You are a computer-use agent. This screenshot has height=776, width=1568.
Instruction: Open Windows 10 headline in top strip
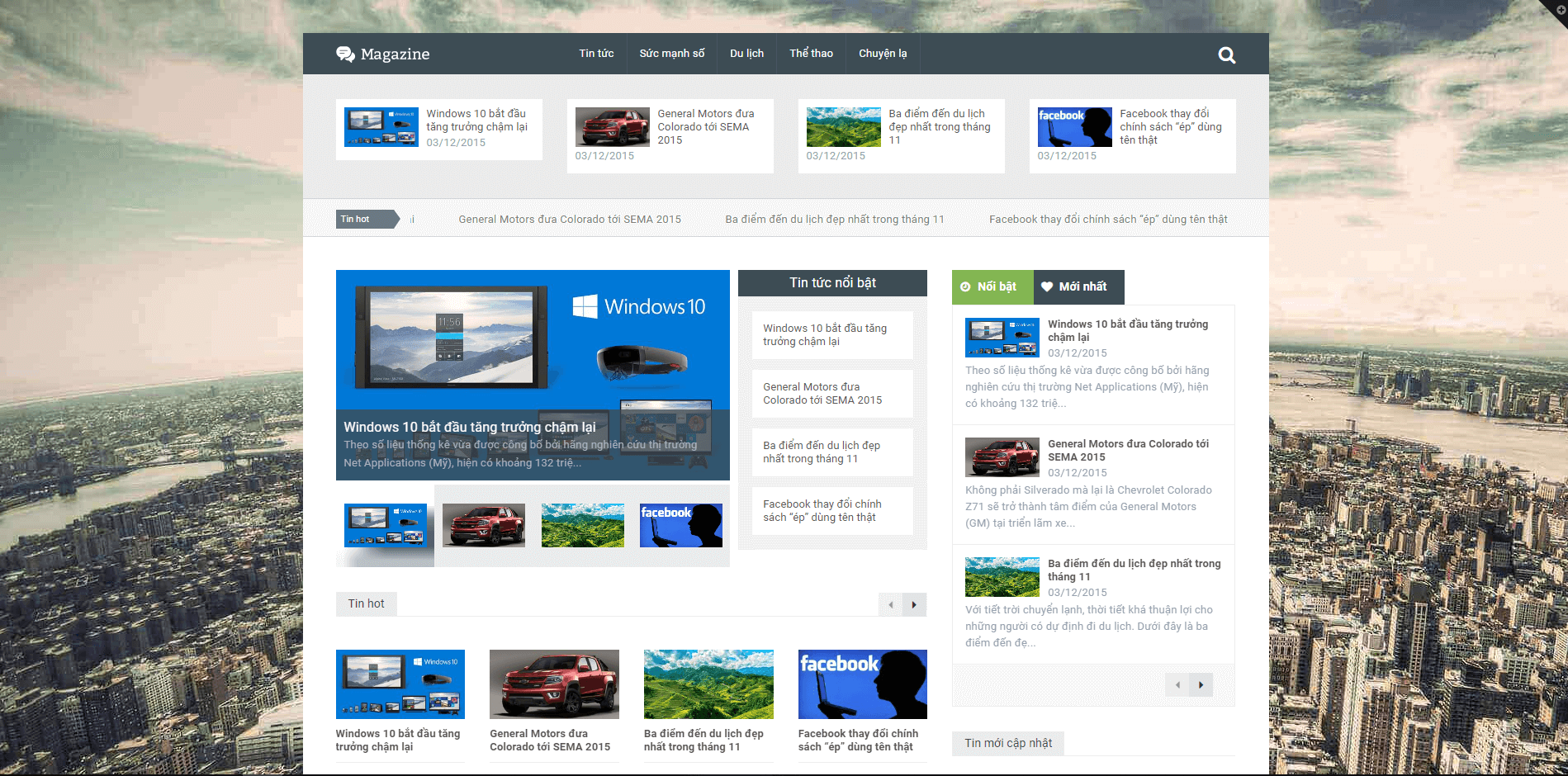pos(476,121)
